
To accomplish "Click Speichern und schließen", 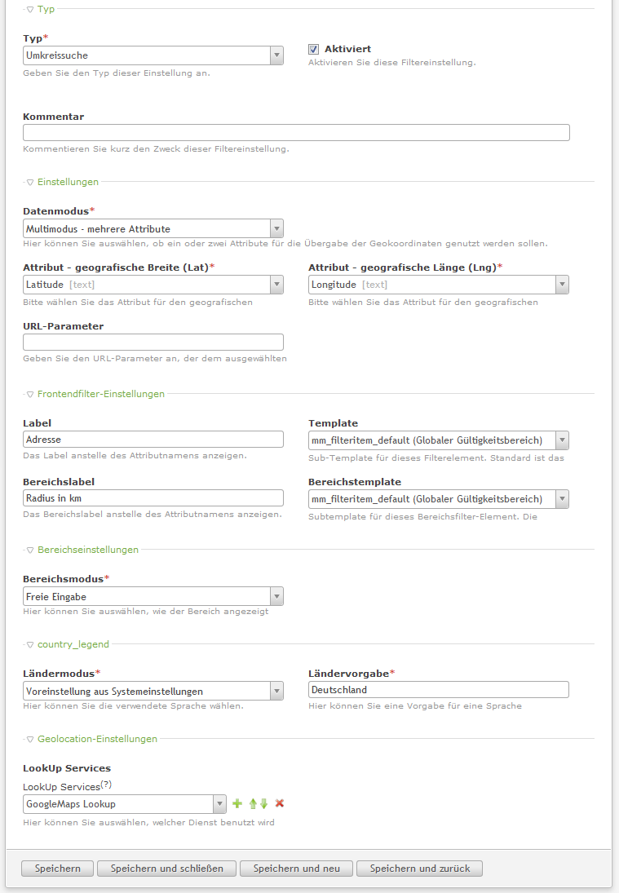I will (167, 869).
